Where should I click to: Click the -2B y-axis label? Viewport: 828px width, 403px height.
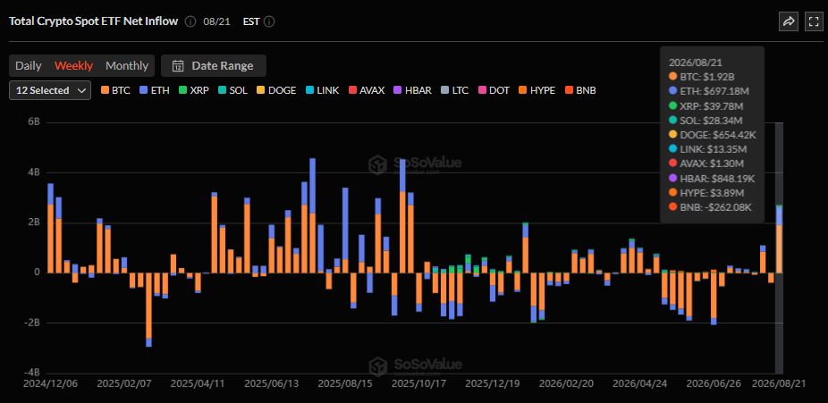point(32,323)
